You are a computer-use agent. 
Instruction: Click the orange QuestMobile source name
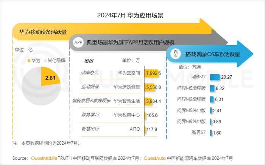pyautogui.click(x=44, y=158)
